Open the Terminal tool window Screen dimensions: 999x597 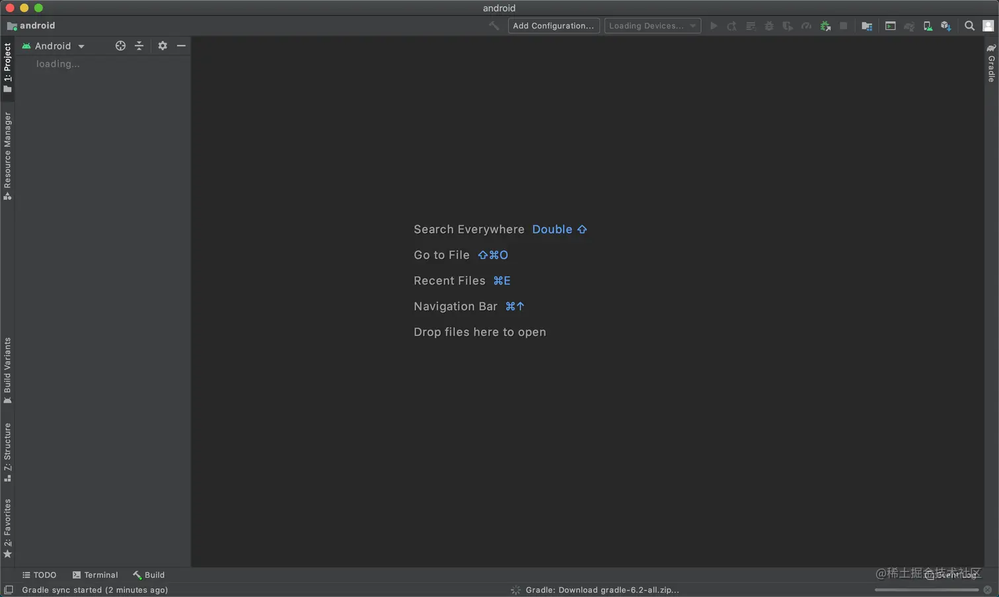pos(95,575)
